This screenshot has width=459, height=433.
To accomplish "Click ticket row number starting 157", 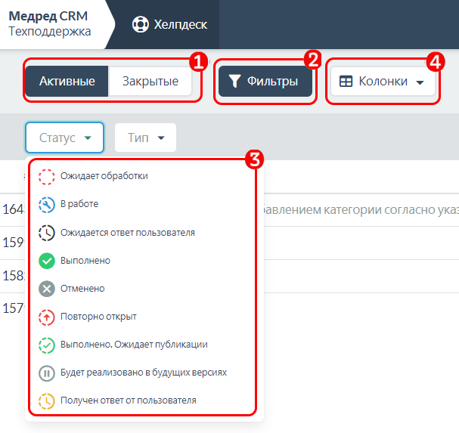I will (14, 308).
